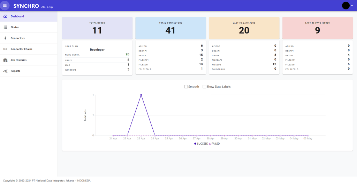This screenshot has width=357, height=184.
Task: Click the Total Nodes card
Action: (x=97, y=28)
